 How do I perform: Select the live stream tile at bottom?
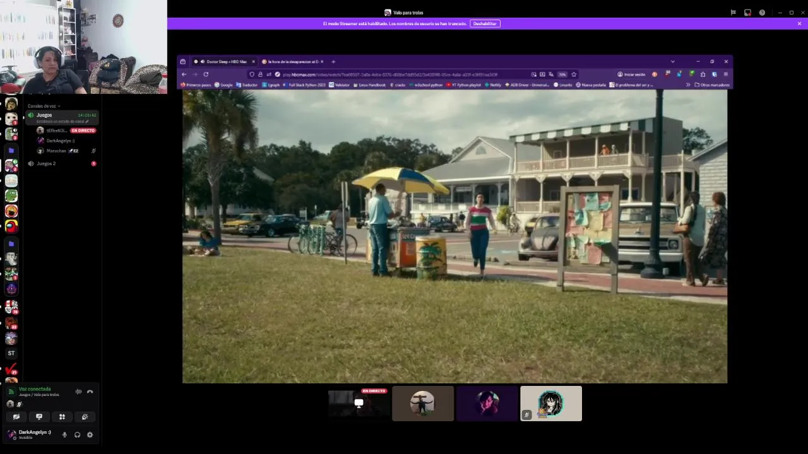click(359, 404)
